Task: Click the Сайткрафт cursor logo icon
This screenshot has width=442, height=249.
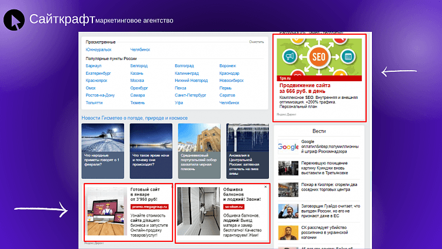Action: 14,20
